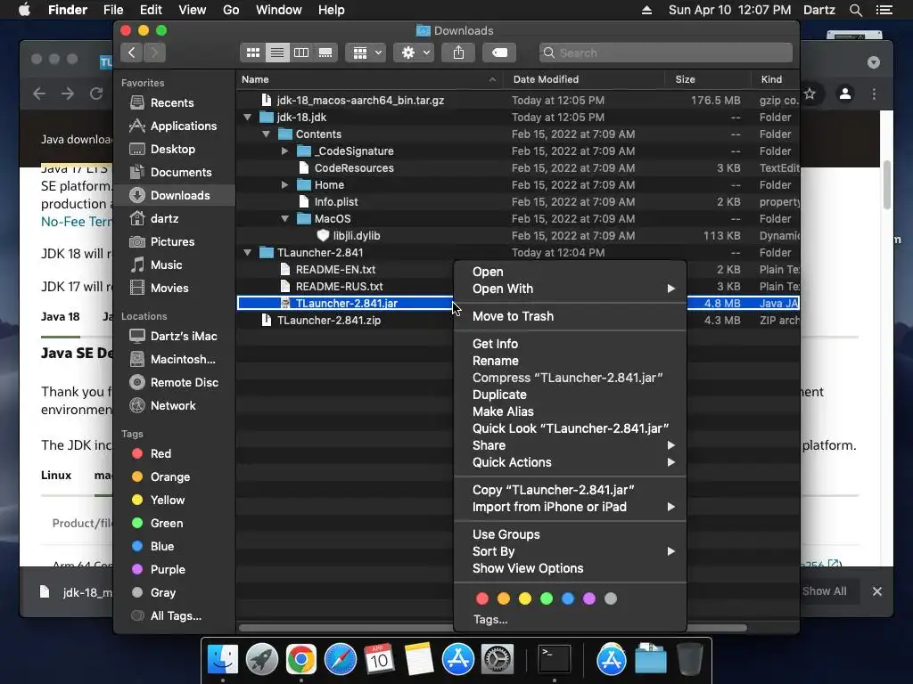Sort files by Date Modified column
Screen dimensions: 913x684
click(x=585, y=79)
